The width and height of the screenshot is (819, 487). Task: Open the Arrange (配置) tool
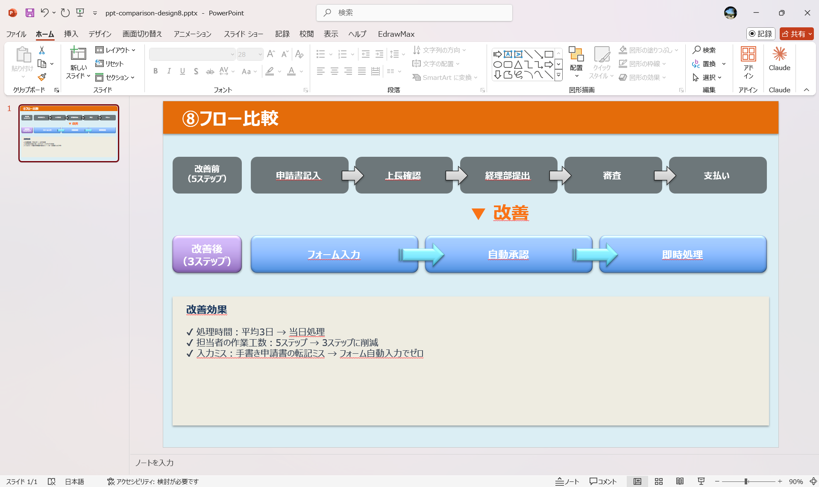tap(576, 62)
